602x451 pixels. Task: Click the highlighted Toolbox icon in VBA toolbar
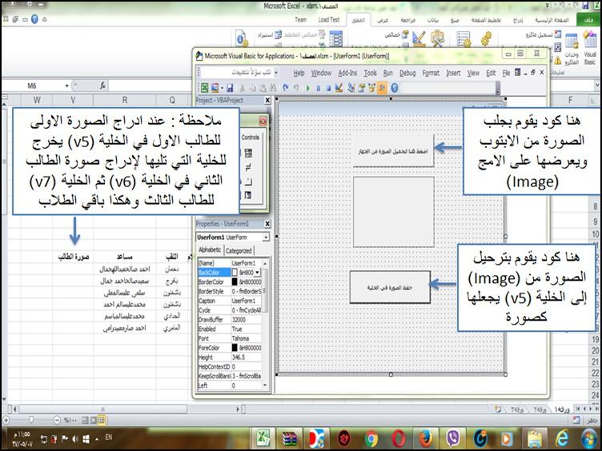[382, 88]
